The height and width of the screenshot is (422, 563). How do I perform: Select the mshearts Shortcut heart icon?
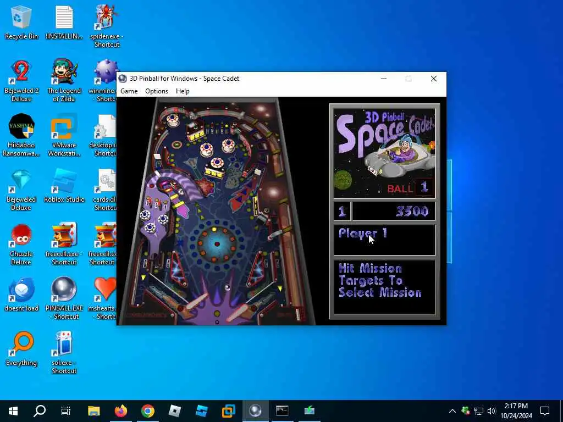point(103,298)
